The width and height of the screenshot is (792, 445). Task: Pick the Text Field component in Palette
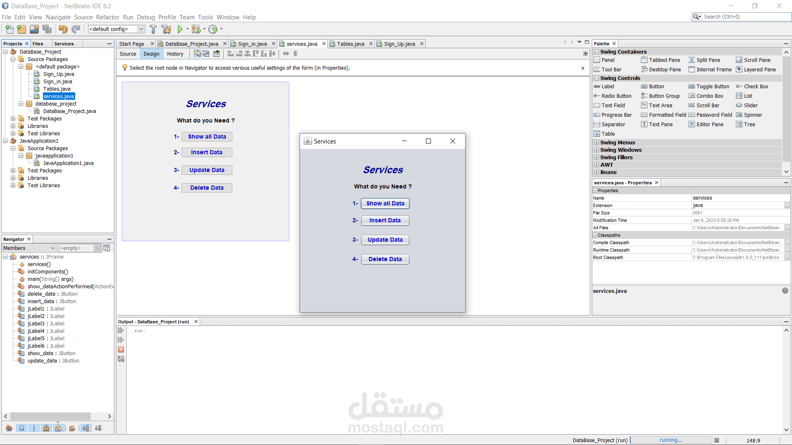(609, 106)
